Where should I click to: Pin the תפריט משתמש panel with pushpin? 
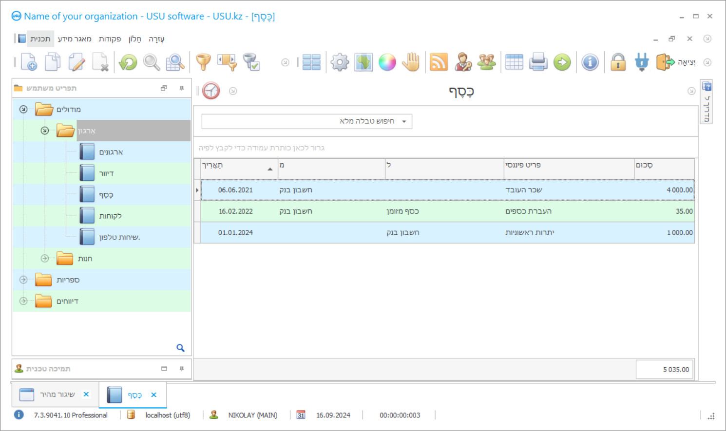click(182, 88)
